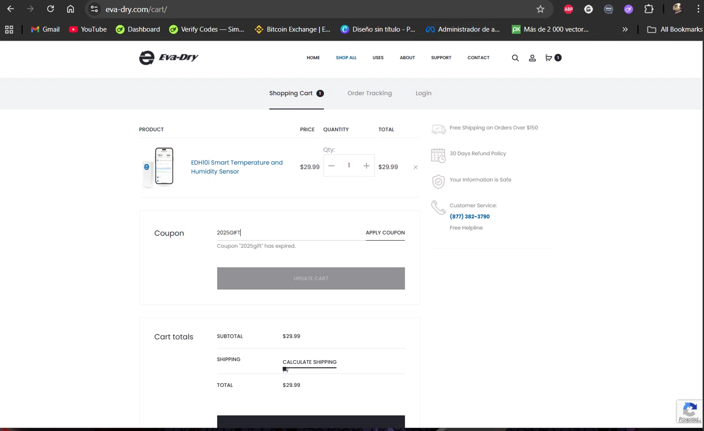The width and height of the screenshot is (704, 431).
Task: Open the YouTube bookmark
Action: pyautogui.click(x=88, y=29)
